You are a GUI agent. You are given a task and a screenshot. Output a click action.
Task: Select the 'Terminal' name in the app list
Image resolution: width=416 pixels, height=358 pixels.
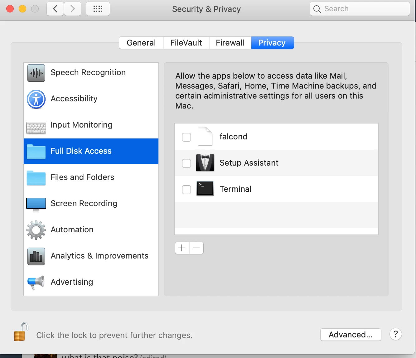(x=235, y=189)
